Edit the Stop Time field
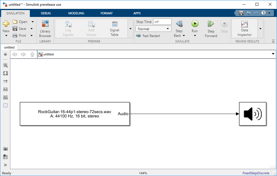The width and height of the screenshot is (277, 176). [x=162, y=22]
